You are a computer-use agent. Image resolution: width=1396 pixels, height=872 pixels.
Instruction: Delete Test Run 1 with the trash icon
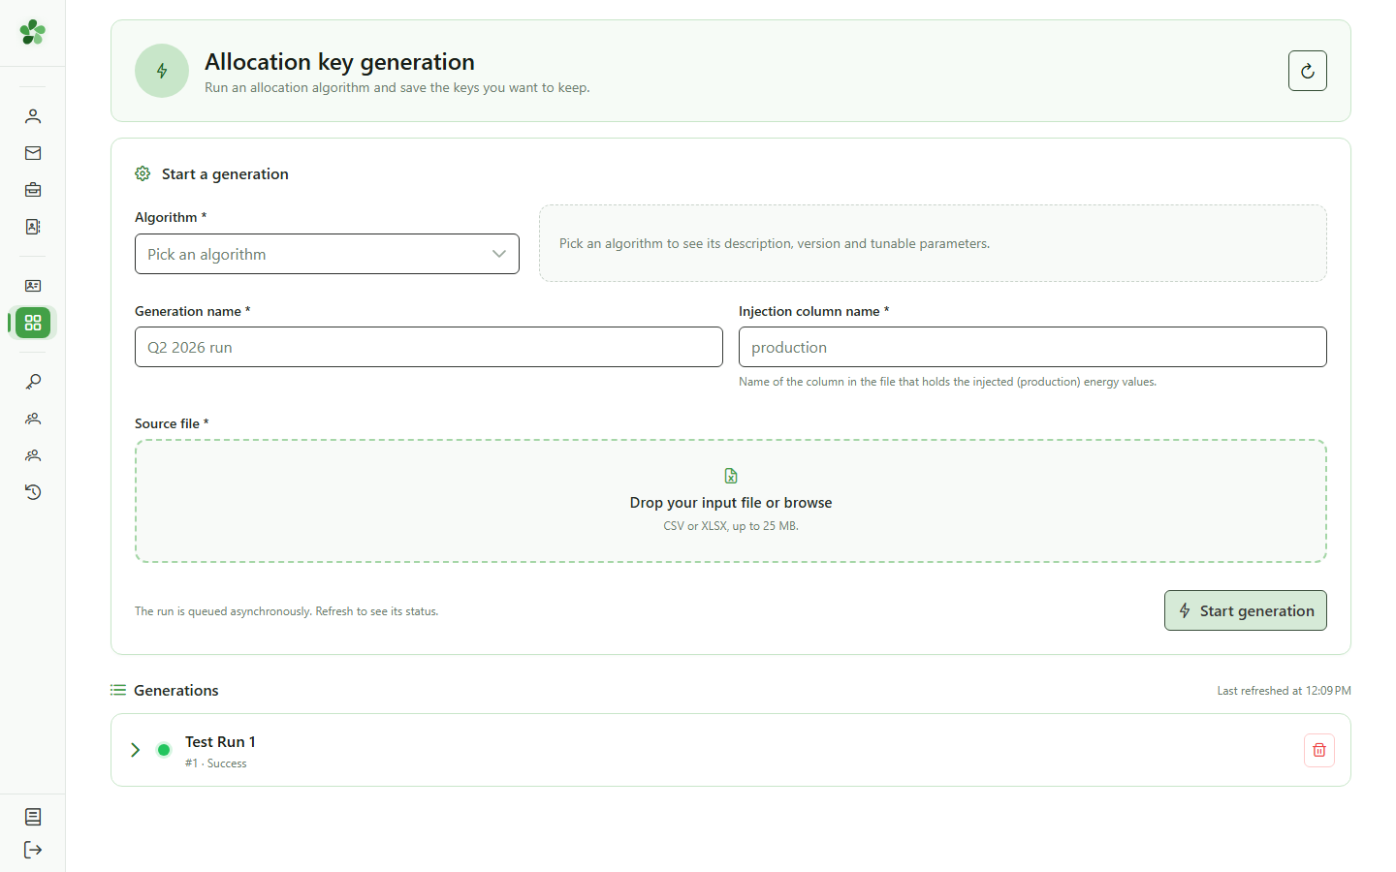pos(1319,750)
